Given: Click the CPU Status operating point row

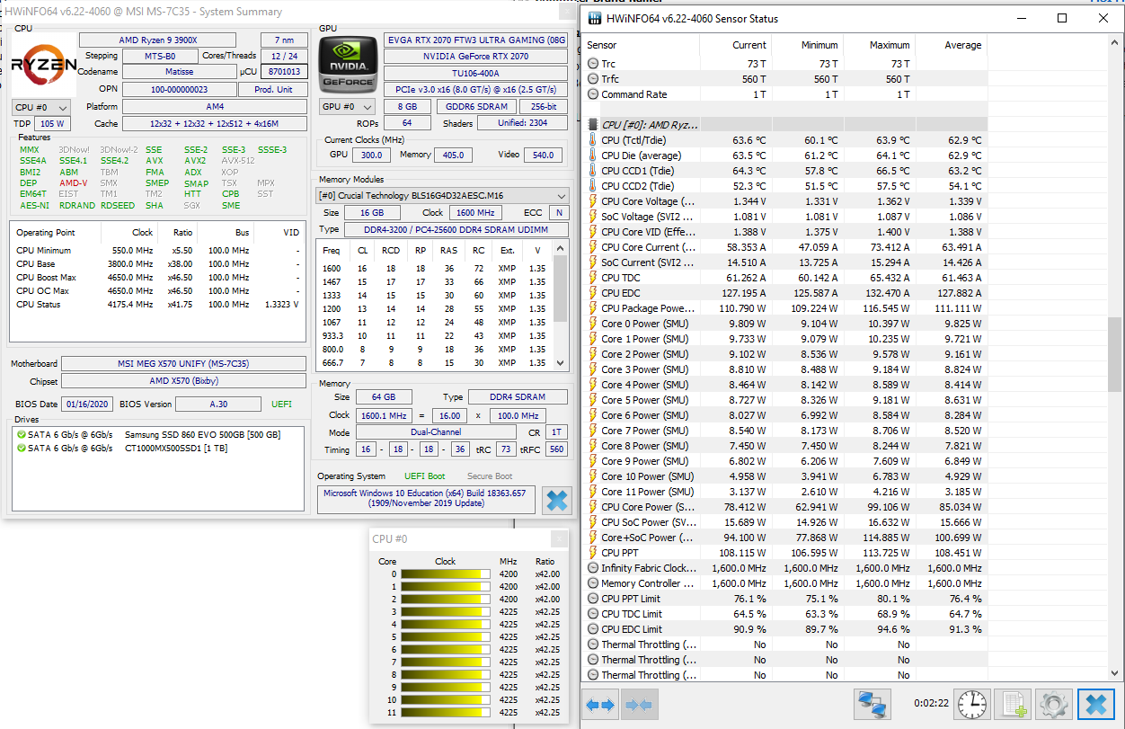Looking at the screenshot, I should tap(157, 305).
